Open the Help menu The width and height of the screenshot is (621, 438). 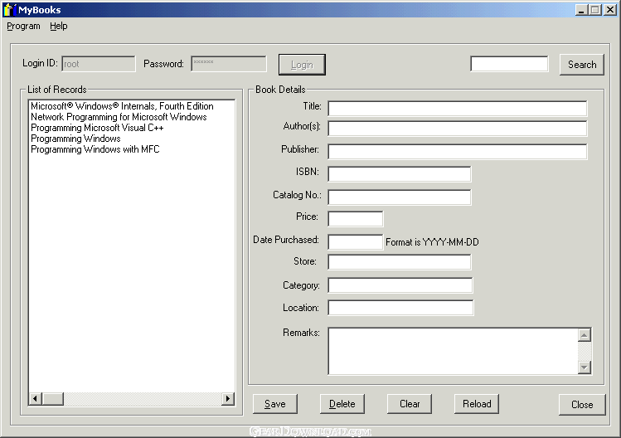[59, 27]
